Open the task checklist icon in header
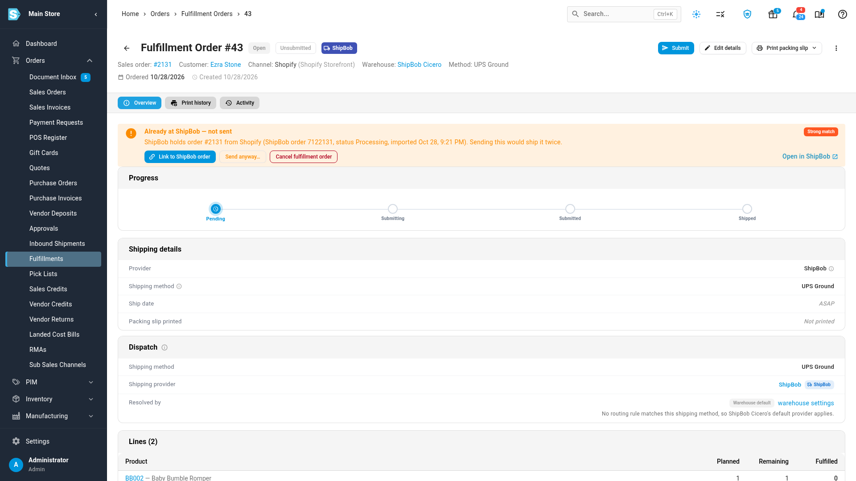The width and height of the screenshot is (856, 481). [x=720, y=14]
